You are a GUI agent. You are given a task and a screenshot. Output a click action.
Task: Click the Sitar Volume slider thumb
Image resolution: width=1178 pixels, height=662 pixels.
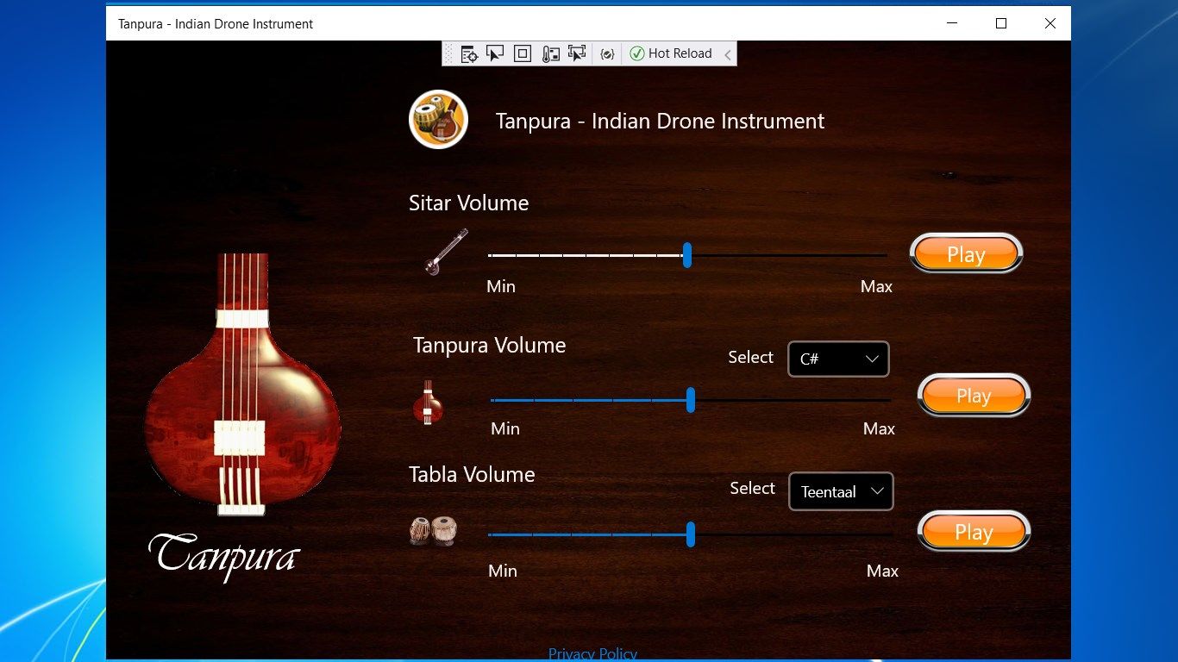point(687,255)
